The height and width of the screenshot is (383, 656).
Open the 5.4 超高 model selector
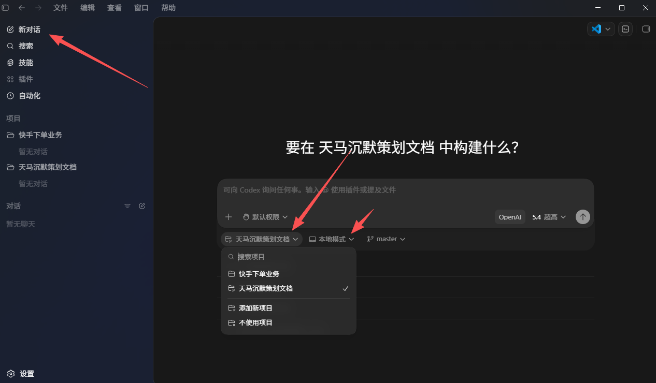click(x=549, y=217)
